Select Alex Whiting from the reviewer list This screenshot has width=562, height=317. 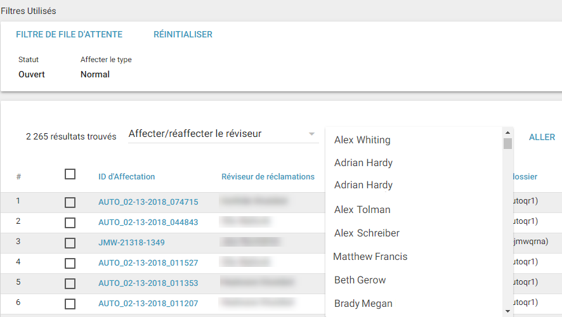click(x=362, y=140)
